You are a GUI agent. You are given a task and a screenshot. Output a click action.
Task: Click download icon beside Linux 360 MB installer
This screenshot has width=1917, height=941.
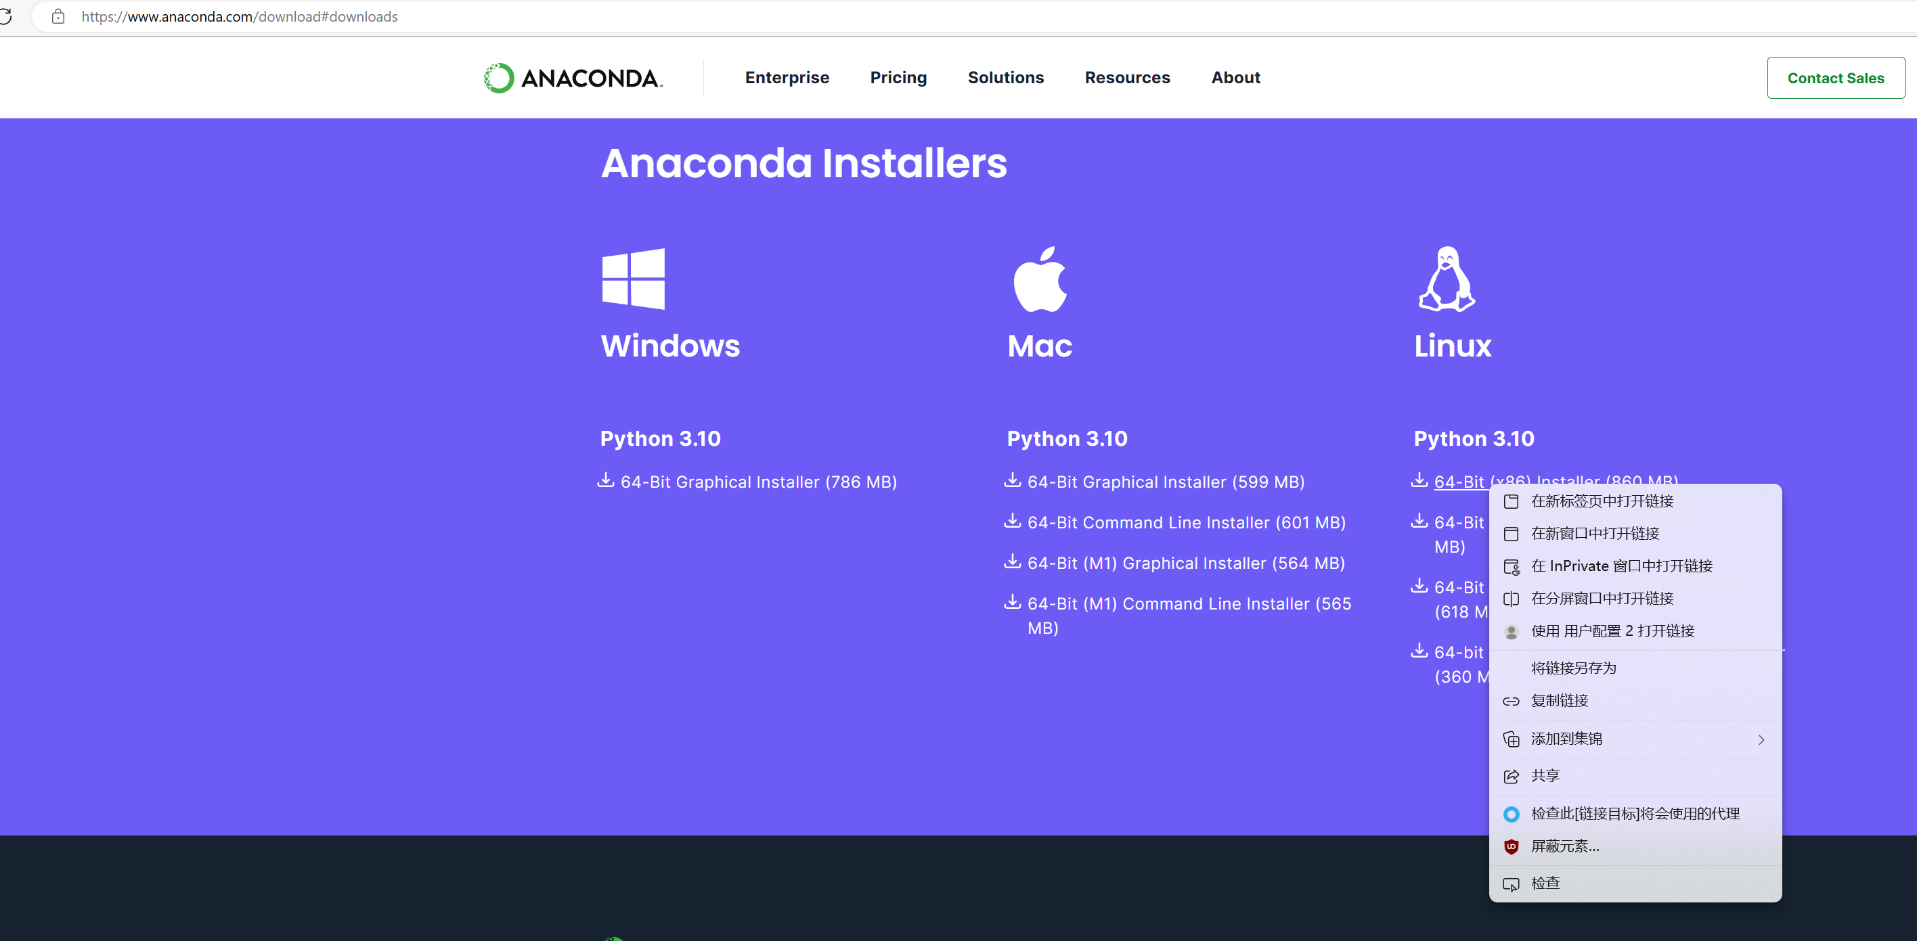pyautogui.click(x=1419, y=651)
